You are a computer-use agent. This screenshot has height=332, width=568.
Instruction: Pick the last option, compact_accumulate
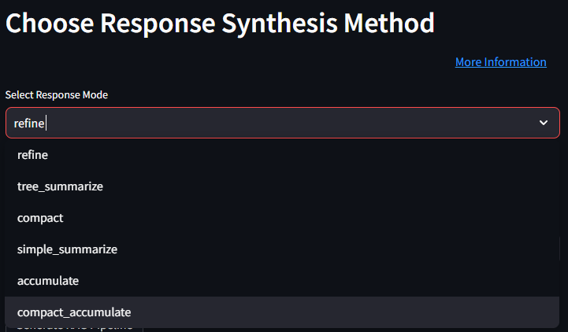tap(74, 312)
